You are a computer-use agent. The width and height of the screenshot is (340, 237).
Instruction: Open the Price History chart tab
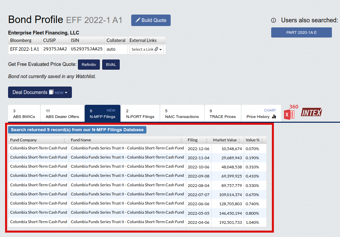tap(261, 113)
